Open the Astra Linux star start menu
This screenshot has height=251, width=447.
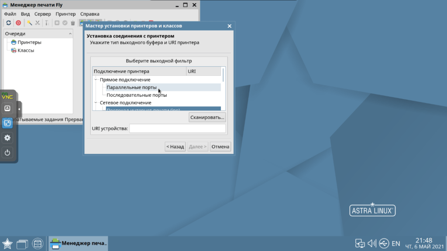pyautogui.click(x=7, y=243)
